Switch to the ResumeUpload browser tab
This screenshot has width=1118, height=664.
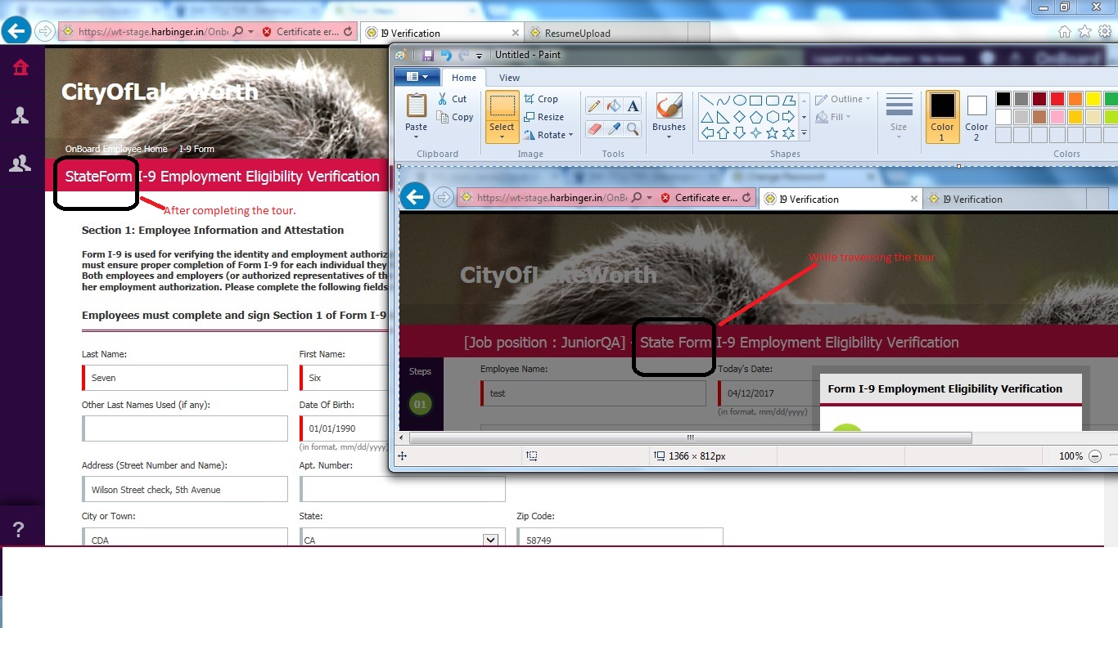[x=578, y=34]
